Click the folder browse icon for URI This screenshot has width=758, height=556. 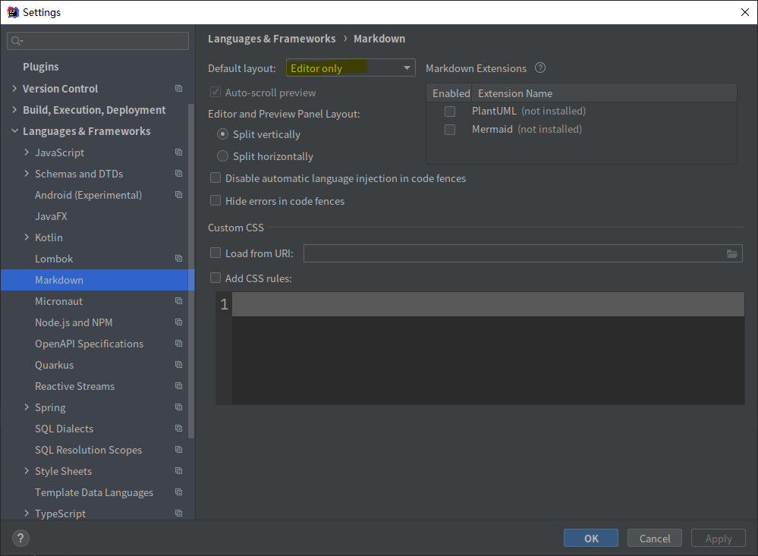[732, 254]
